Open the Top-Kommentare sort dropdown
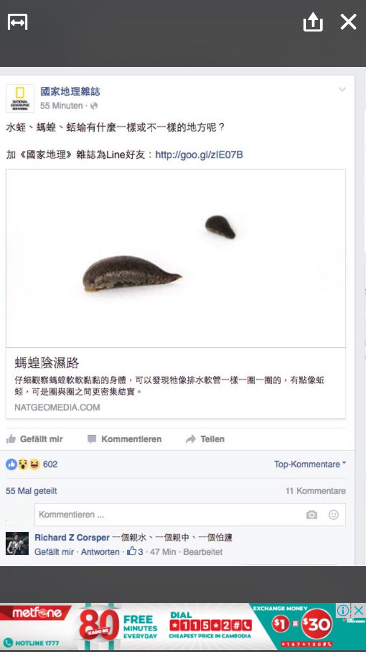Image resolution: width=366 pixels, height=652 pixels. click(x=310, y=464)
